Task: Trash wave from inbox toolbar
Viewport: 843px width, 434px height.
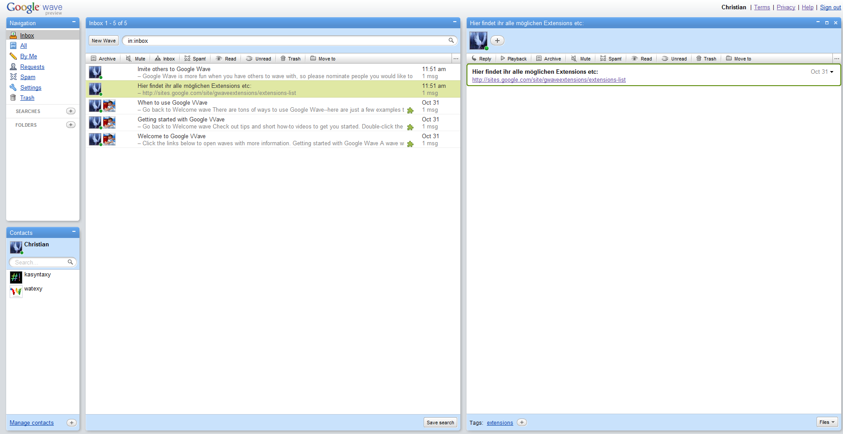Action: tap(290, 59)
